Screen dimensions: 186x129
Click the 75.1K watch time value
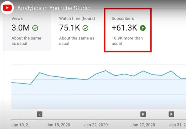(x=70, y=28)
